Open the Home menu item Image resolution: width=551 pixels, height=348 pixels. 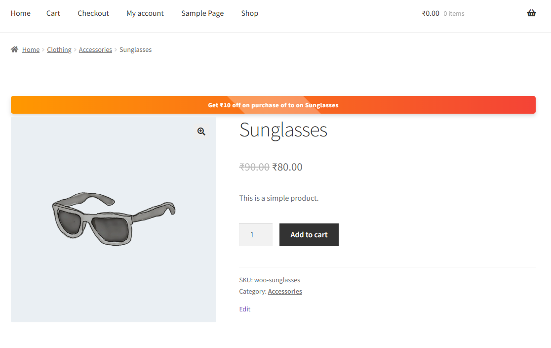[x=21, y=13]
